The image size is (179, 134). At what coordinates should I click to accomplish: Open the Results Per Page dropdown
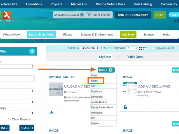click(x=132, y=48)
